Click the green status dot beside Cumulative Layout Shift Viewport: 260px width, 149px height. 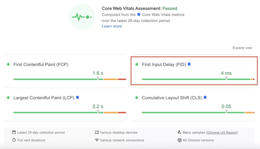point(137,98)
